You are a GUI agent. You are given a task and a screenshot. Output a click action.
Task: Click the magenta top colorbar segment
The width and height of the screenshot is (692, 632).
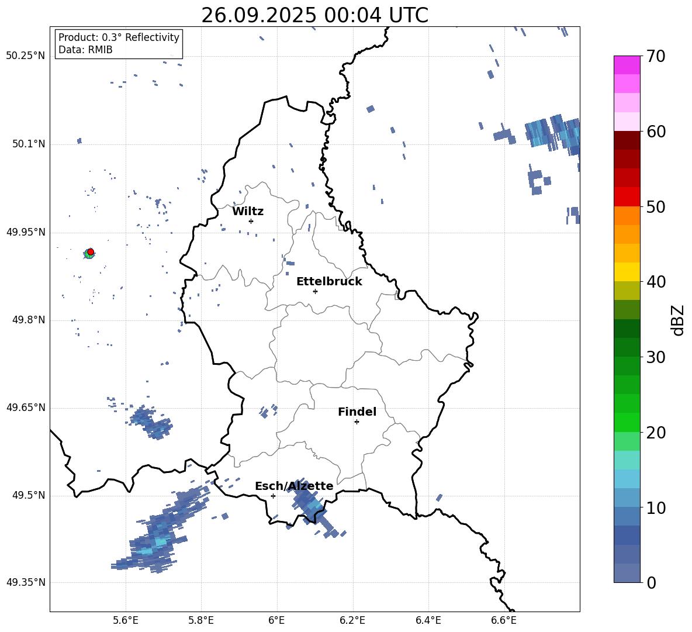[627, 65]
